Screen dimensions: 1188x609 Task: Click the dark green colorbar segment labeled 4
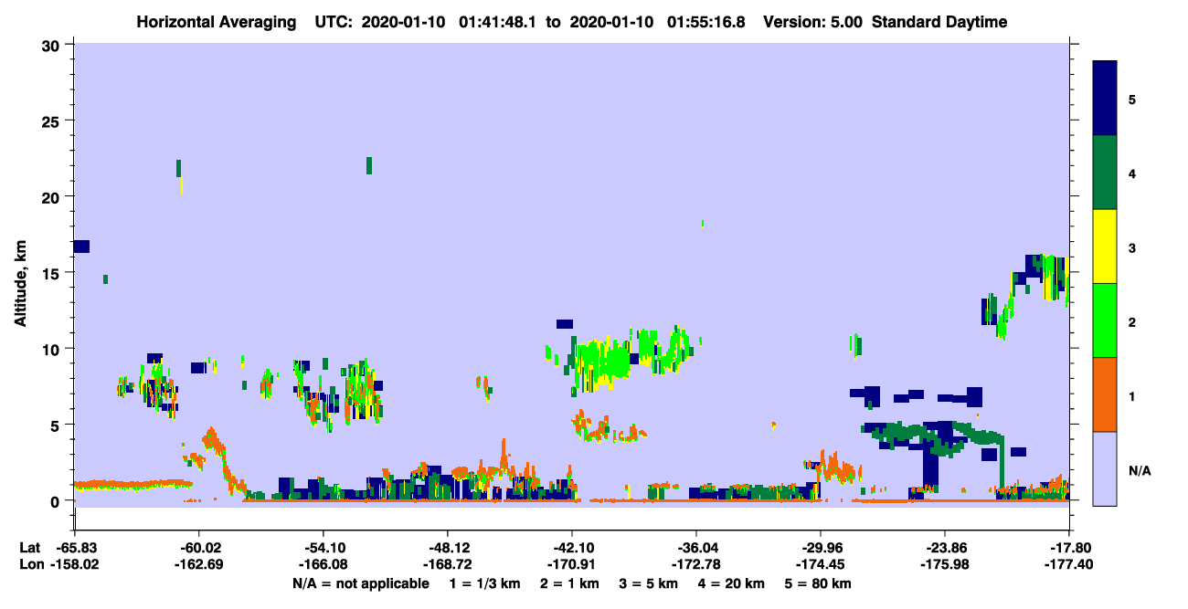click(x=1105, y=173)
